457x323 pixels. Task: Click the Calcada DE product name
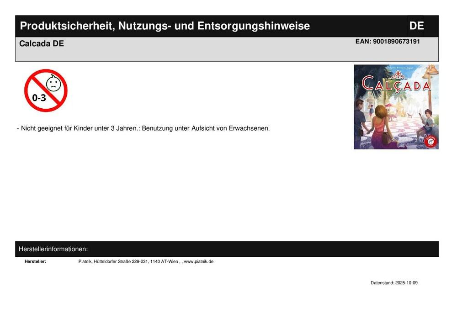[42, 44]
